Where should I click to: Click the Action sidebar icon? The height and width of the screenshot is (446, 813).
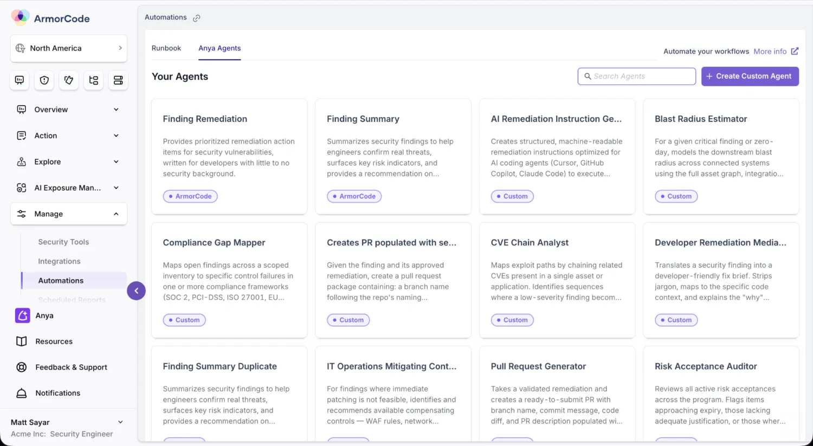[22, 135]
